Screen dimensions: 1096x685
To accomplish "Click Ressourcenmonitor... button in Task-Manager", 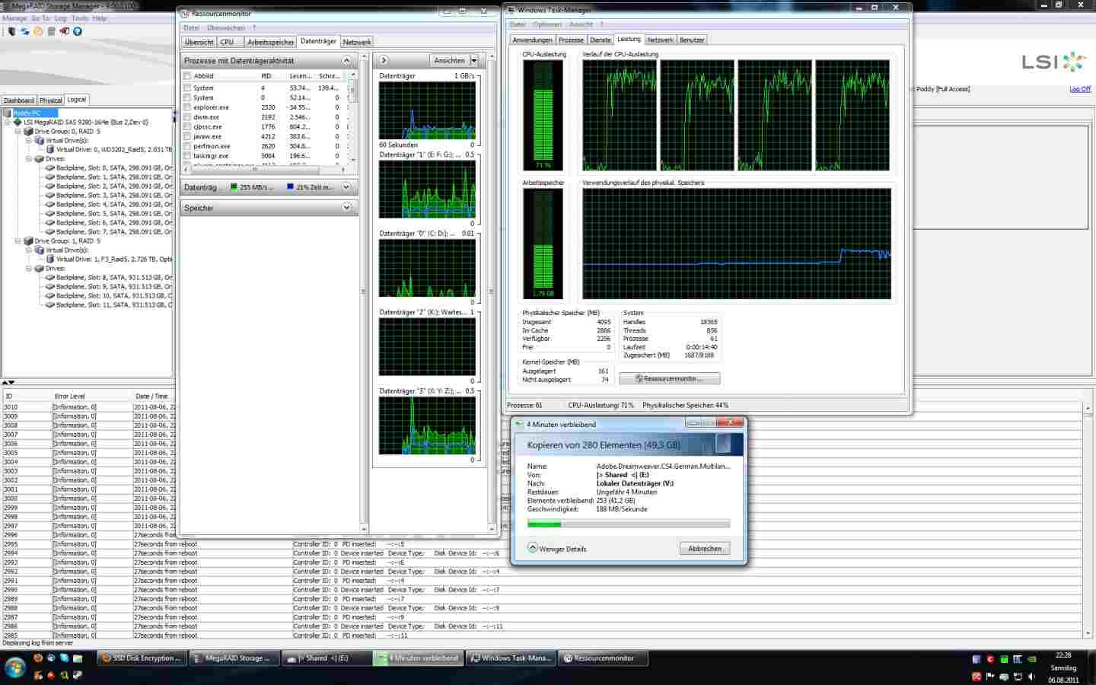I will [670, 378].
